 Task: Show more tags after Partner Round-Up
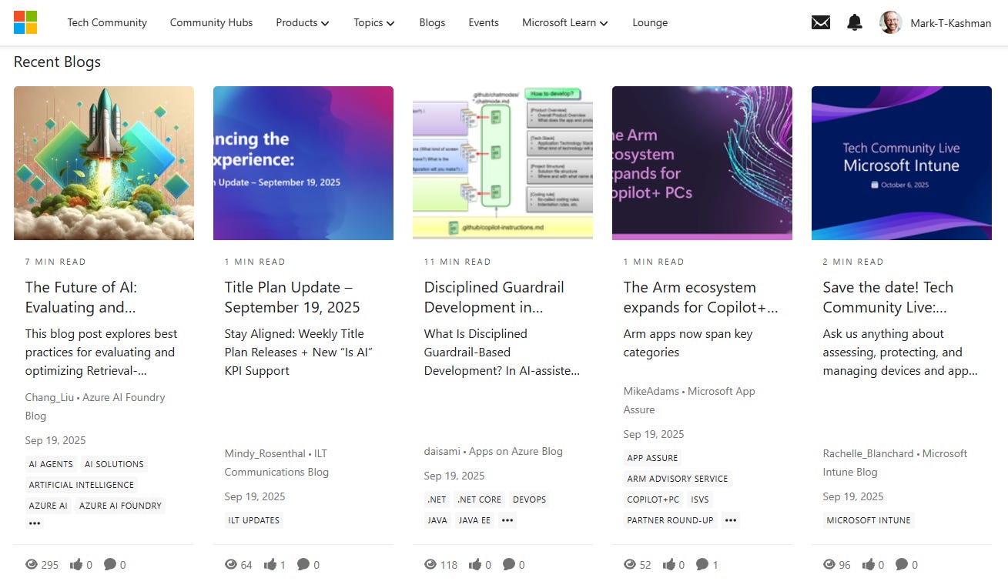click(x=731, y=520)
